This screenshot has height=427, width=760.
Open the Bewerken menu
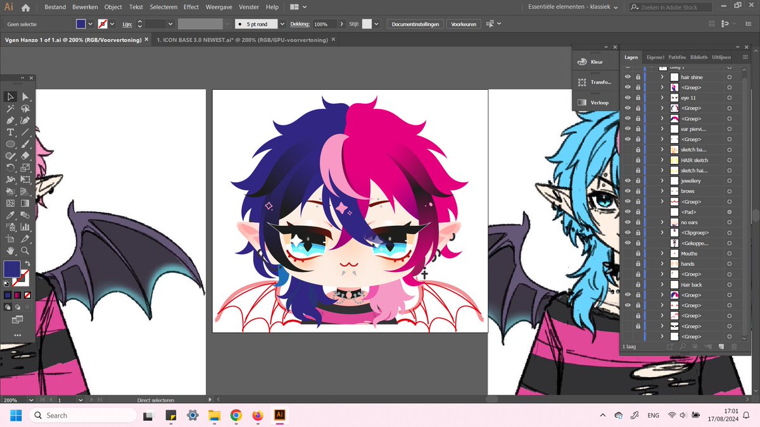[85, 7]
